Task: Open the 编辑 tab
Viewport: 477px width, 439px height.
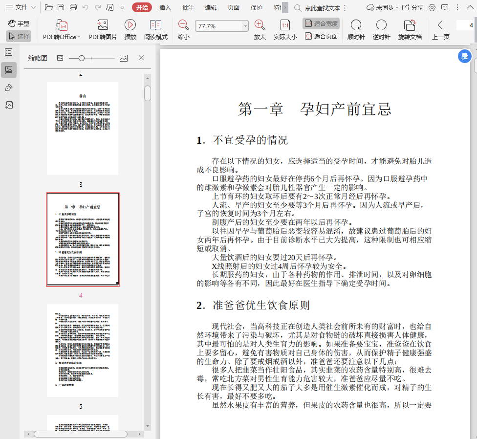Action: pyautogui.click(x=211, y=8)
